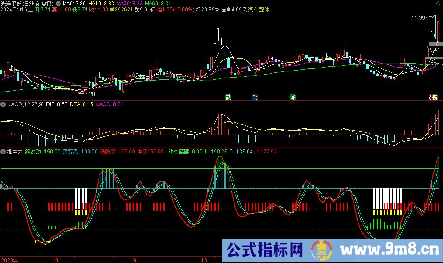Image resolution: width=443 pixels, height=263 pixels.
Task: Open the 汽车配件 sector link
Action: pyautogui.click(x=259, y=10)
